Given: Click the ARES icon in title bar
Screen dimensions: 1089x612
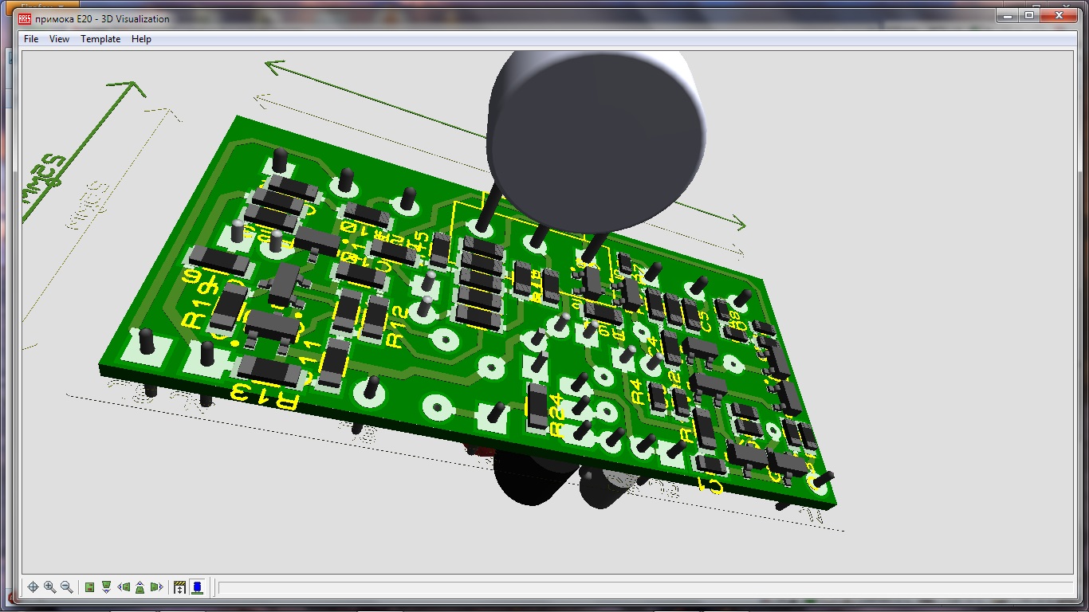Looking at the screenshot, I should [x=25, y=18].
